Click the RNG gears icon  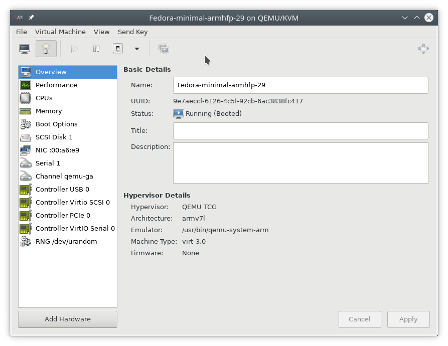26,242
